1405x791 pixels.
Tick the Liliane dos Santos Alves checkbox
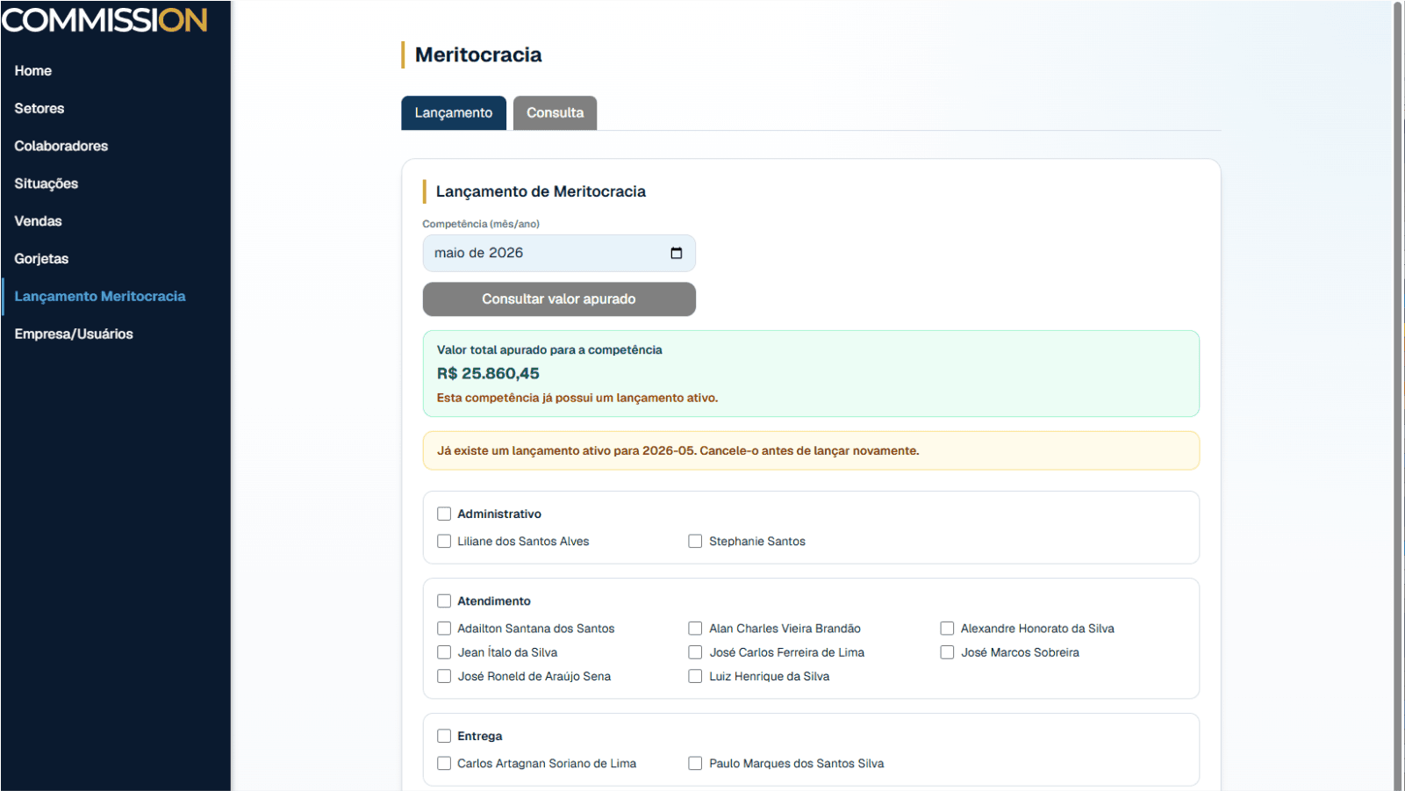(444, 541)
